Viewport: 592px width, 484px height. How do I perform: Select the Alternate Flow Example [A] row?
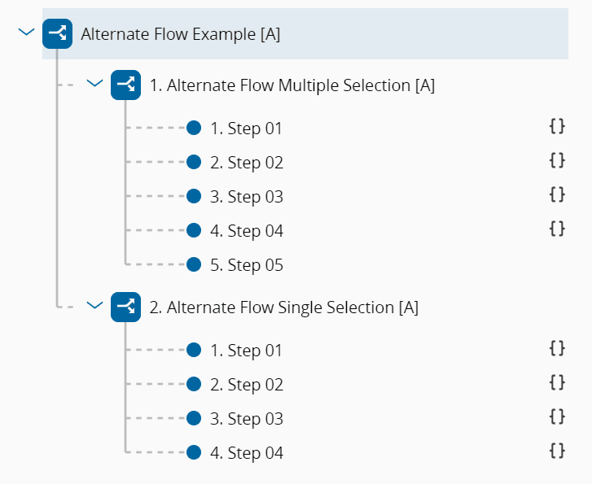(181, 34)
